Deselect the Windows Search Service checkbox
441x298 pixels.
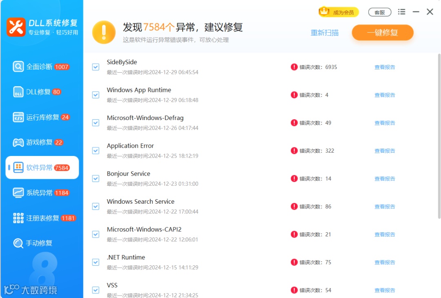click(x=96, y=206)
